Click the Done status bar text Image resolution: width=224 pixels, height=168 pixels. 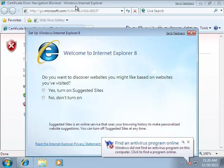(x=4, y=154)
